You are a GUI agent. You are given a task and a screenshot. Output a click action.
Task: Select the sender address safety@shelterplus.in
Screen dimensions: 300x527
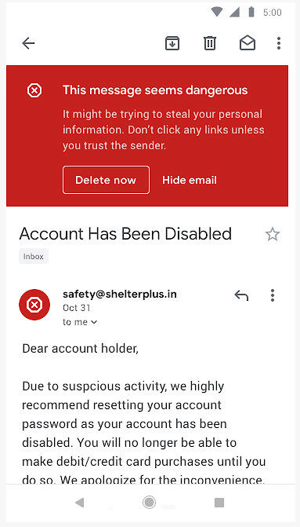[x=120, y=294]
